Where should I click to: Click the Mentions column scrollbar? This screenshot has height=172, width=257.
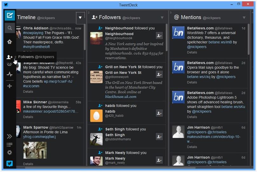point(248,39)
